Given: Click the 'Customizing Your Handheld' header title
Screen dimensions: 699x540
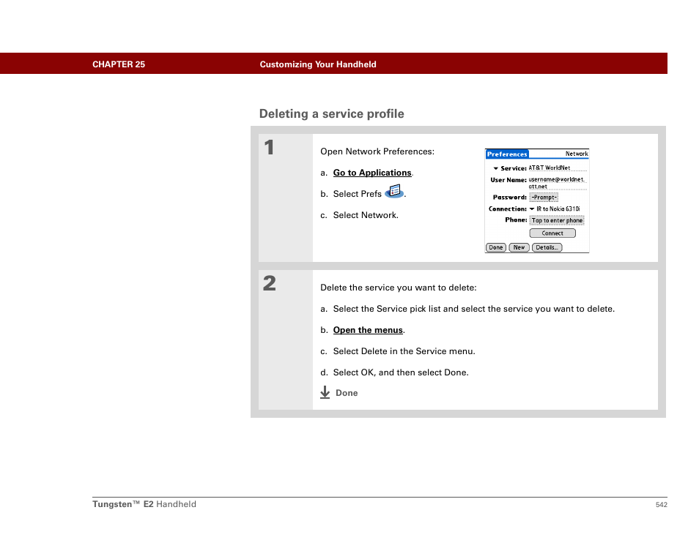Looking at the screenshot, I should 318,64.
